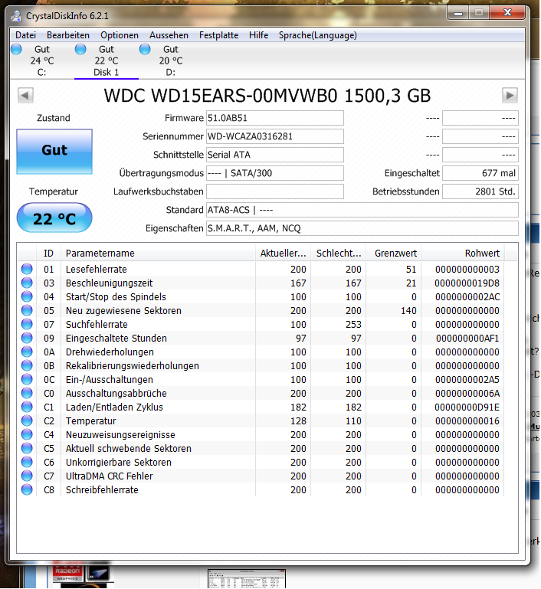The width and height of the screenshot is (541, 589).
Task: Select the Disk 1 drive tab
Action: pos(107,61)
